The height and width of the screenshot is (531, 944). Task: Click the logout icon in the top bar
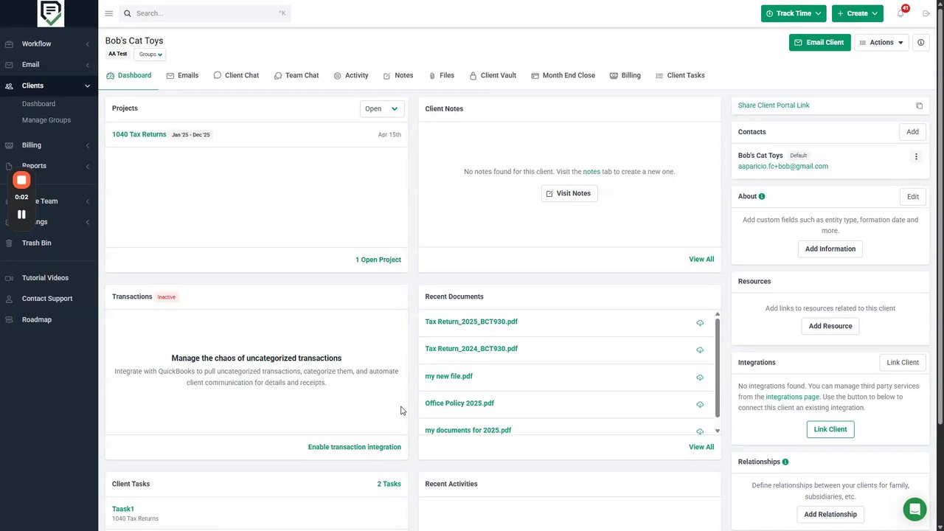926,13
